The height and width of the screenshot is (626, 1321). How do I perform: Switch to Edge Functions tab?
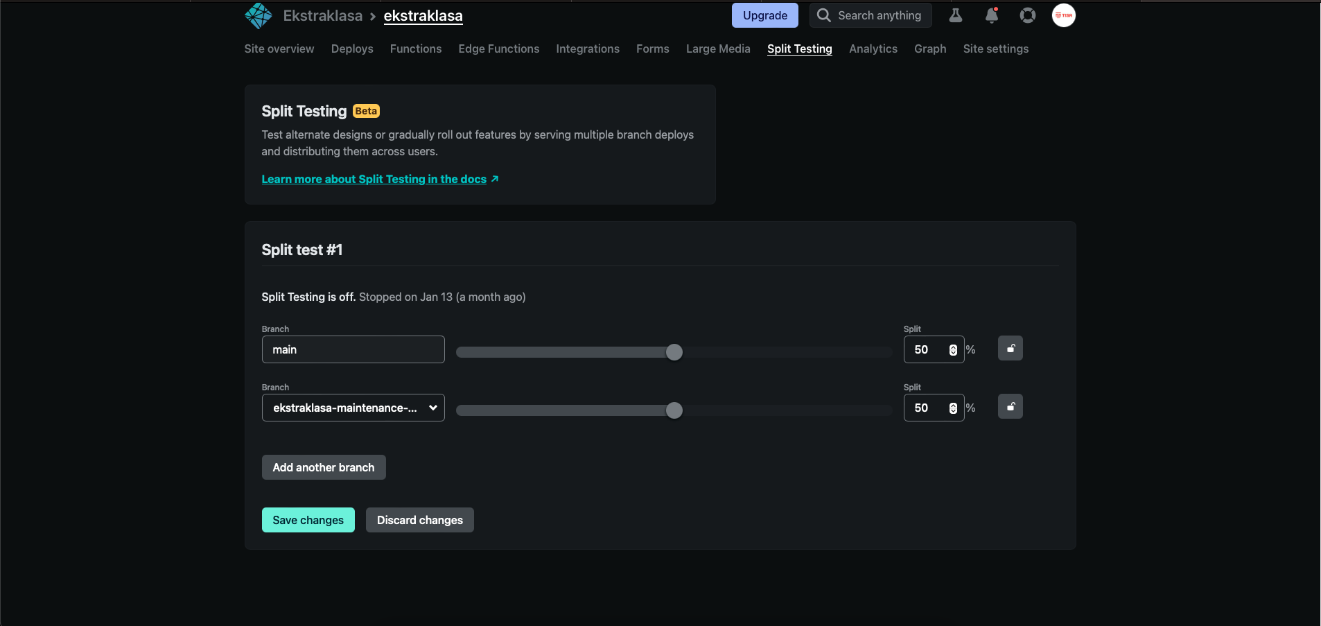point(499,49)
